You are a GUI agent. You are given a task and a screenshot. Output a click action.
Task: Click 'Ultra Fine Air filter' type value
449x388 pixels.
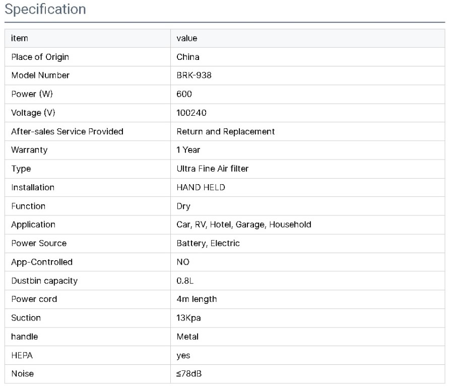[x=212, y=169]
